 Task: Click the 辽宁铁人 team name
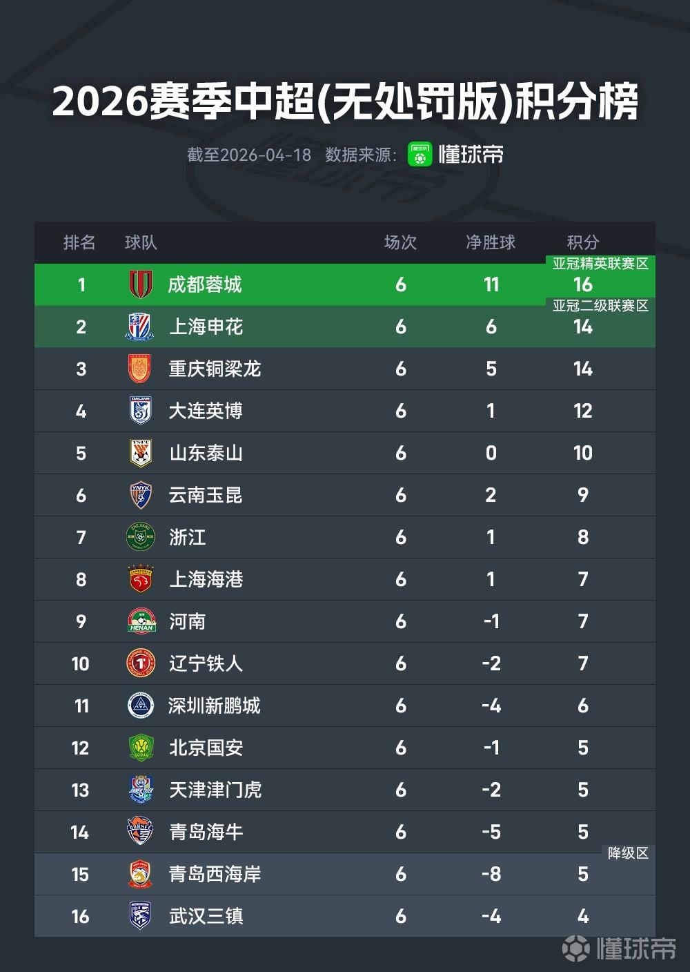coord(206,663)
